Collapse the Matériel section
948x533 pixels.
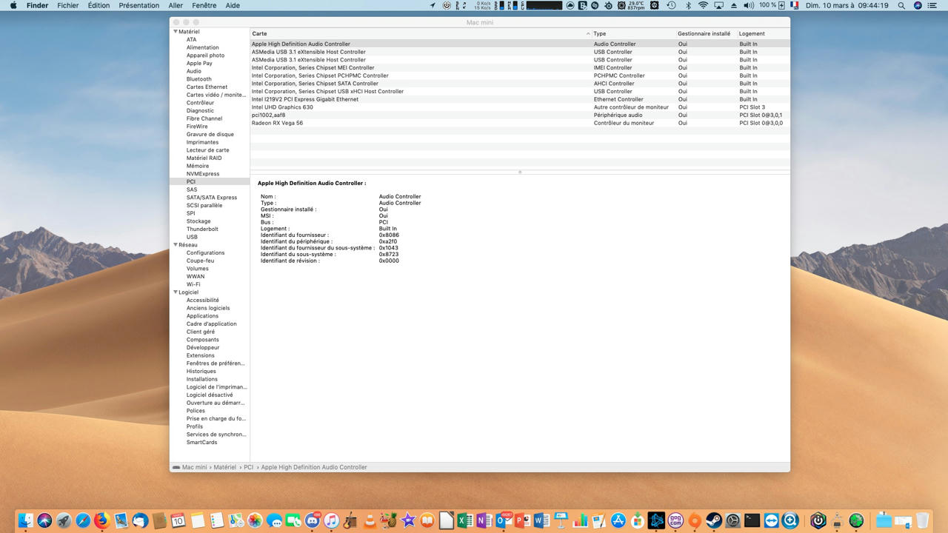[176, 32]
